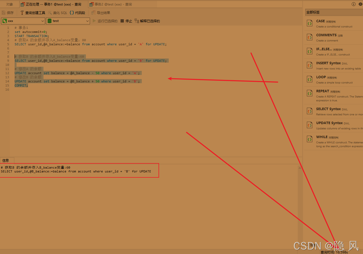
Task: Click the Stop square icon
Action: tap(122, 21)
